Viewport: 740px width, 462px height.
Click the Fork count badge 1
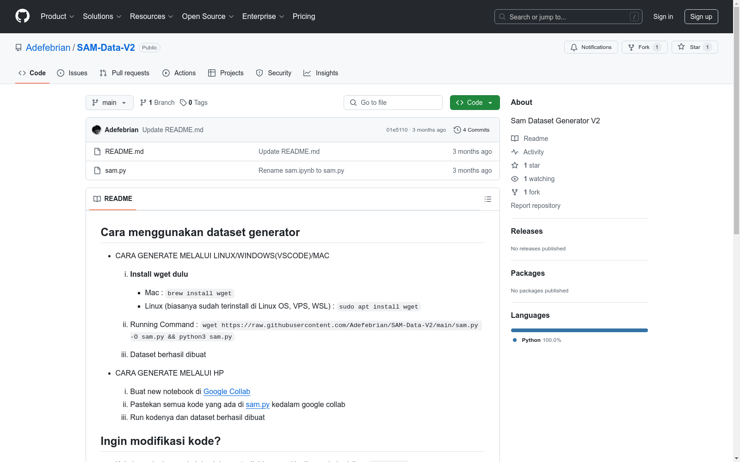tap(657, 47)
